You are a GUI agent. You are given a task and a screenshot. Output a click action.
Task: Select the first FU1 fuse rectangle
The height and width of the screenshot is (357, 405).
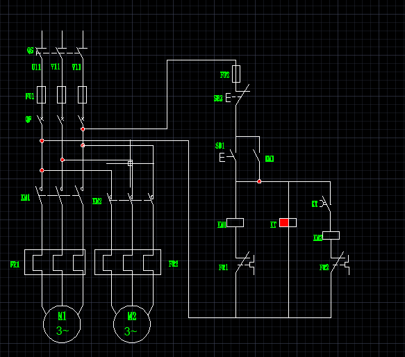41,94
